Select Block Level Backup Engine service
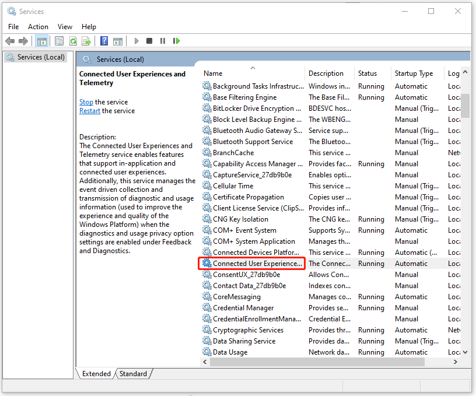The height and width of the screenshot is (396, 476). (x=331, y=119)
